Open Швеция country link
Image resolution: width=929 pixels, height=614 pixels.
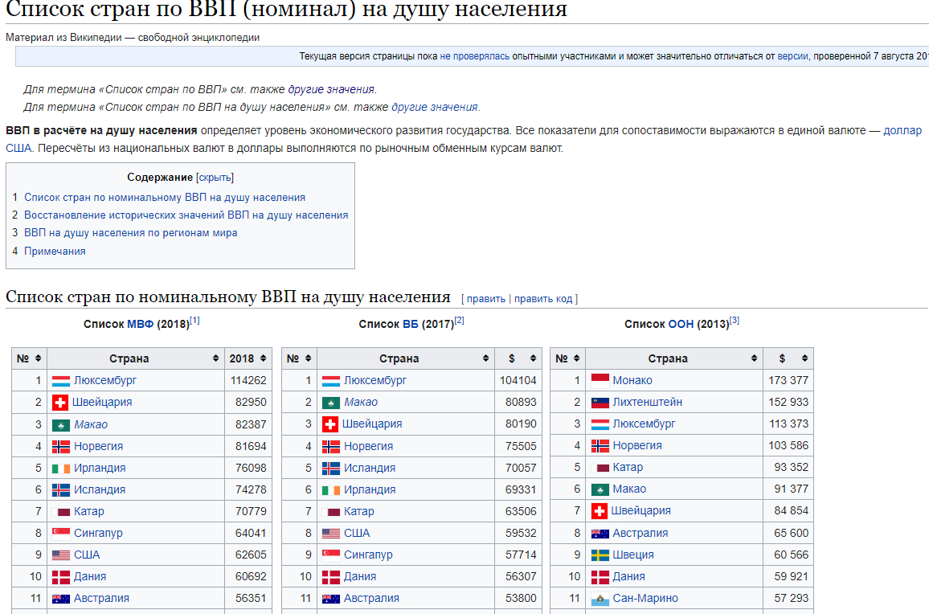click(633, 555)
